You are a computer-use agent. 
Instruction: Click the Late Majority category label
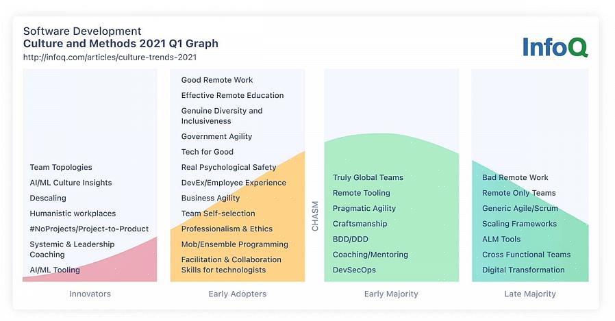pos(529,294)
